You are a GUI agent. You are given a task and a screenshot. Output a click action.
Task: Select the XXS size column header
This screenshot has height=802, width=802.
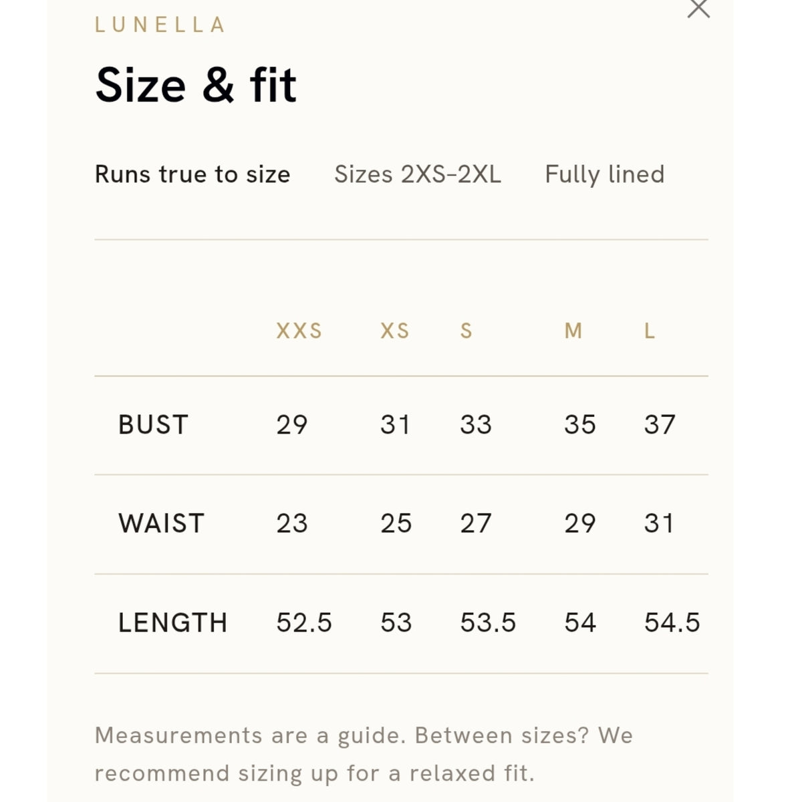(x=299, y=331)
